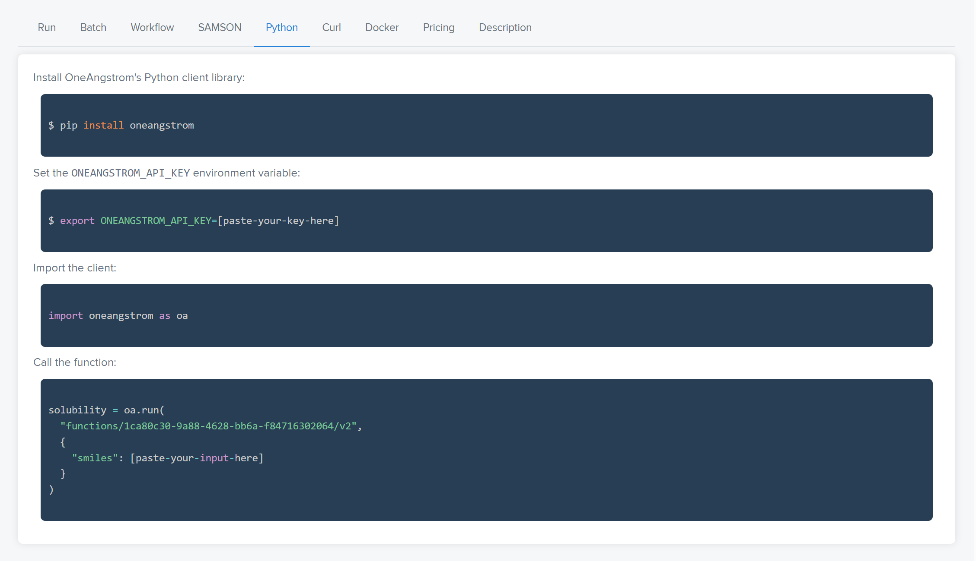The height and width of the screenshot is (561, 976).
Task: Click the paste-your-key-here placeholder text
Action: point(278,221)
